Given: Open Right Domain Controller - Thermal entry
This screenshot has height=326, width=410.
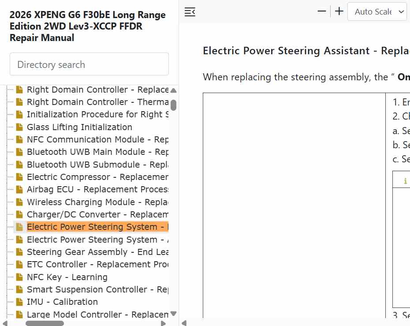Looking at the screenshot, I should click(97, 102).
